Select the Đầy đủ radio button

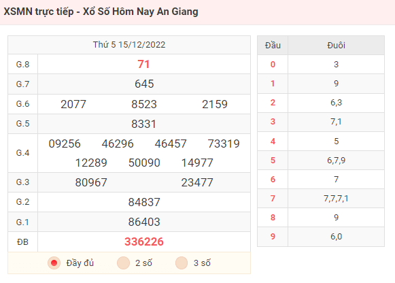(x=54, y=263)
